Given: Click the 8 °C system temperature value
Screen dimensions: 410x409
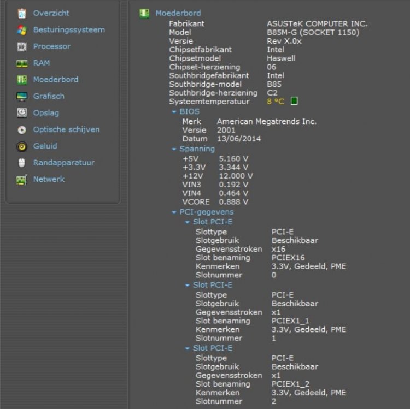Looking at the screenshot, I should (276, 102).
